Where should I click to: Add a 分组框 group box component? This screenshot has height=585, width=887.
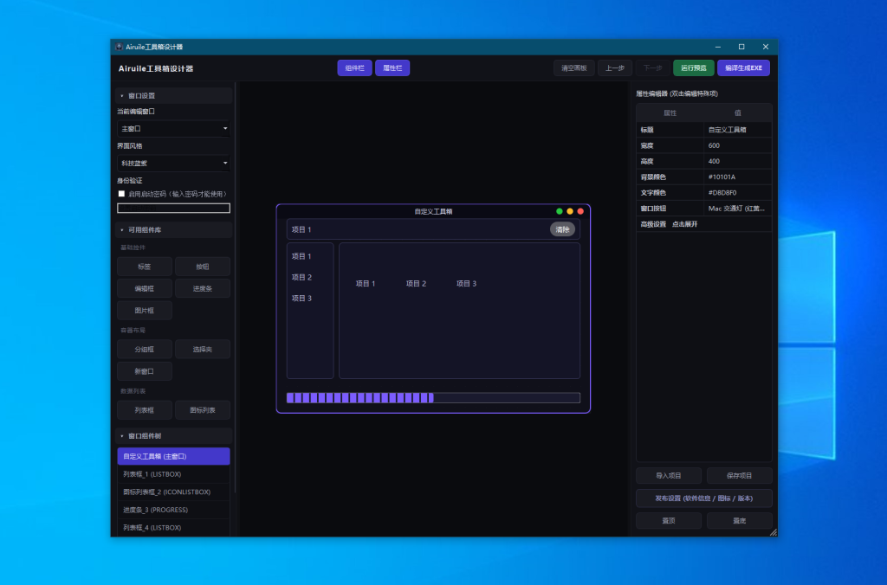(145, 350)
